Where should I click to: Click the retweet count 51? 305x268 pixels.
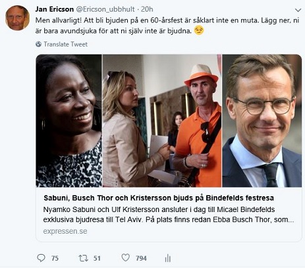(97, 258)
